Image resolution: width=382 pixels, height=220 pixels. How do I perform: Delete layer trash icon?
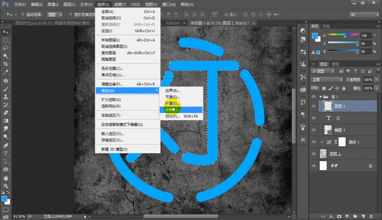point(371,217)
